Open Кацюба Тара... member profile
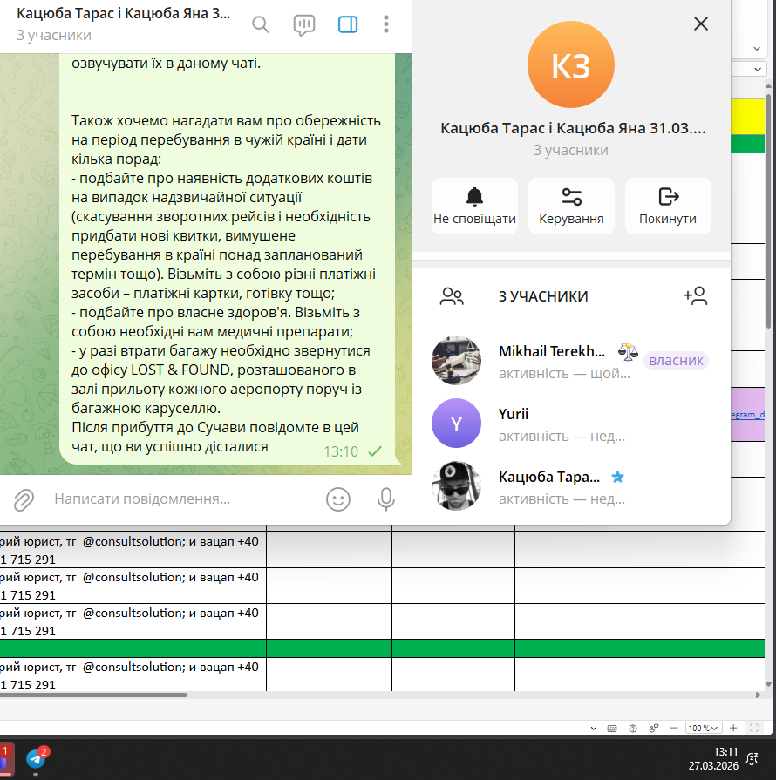The height and width of the screenshot is (780, 776). [x=570, y=486]
